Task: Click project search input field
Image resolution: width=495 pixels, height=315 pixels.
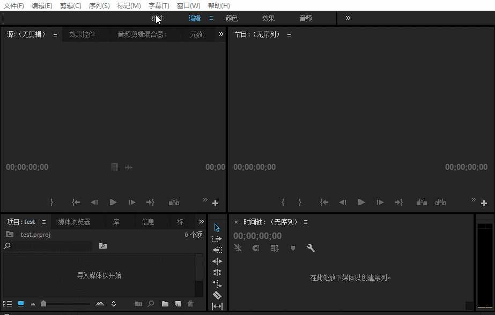Action: tap(52, 246)
